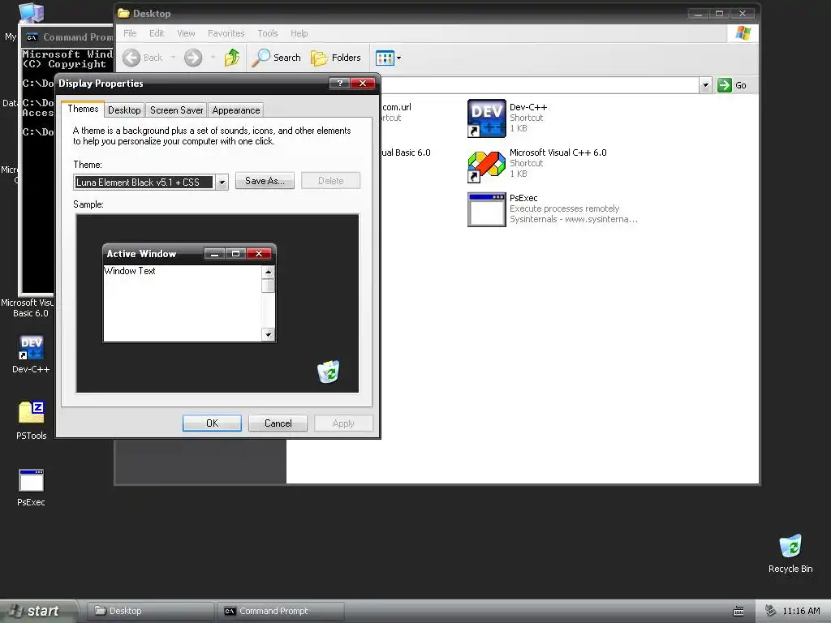Click OK in Display Properties
The image size is (831, 623).
pos(212,423)
